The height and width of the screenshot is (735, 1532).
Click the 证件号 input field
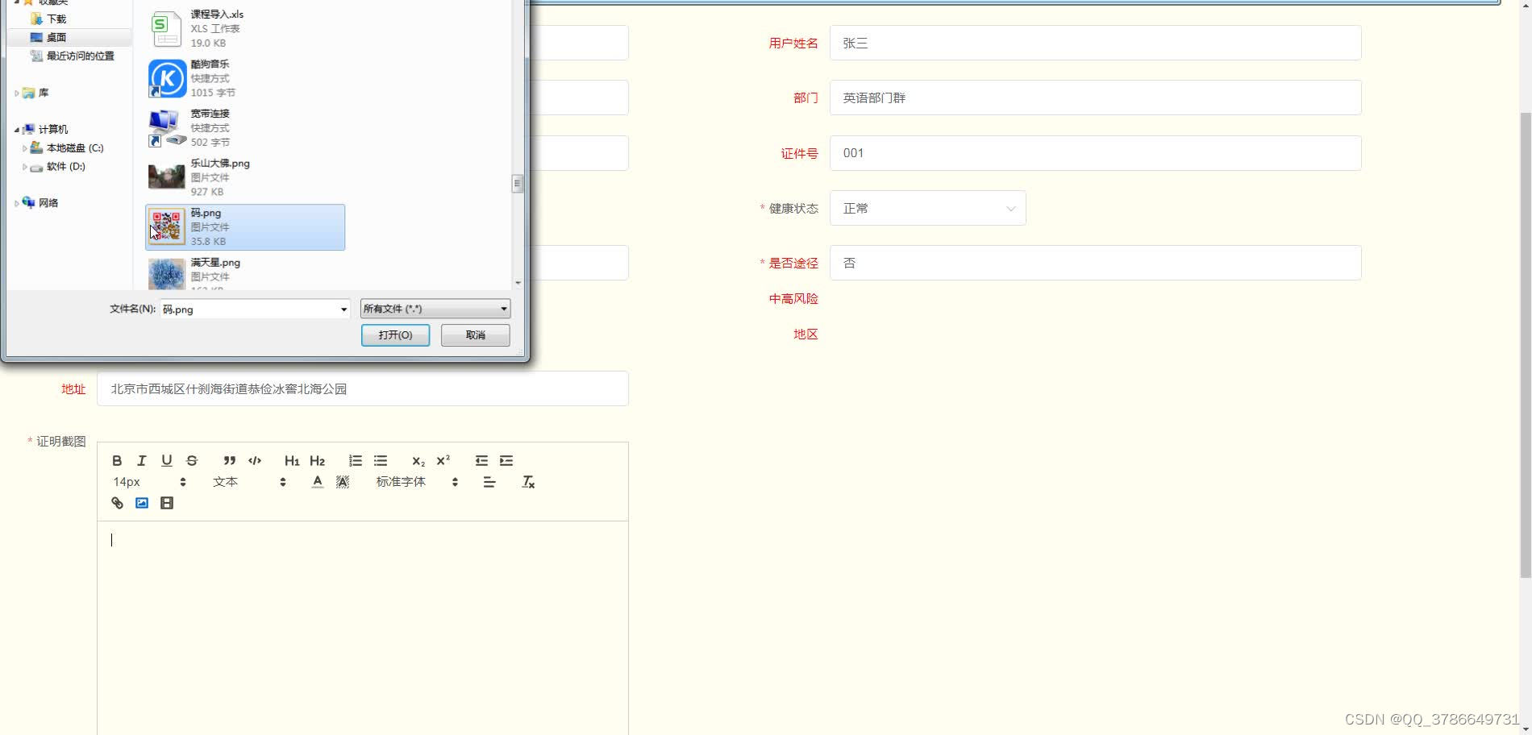tap(1096, 153)
